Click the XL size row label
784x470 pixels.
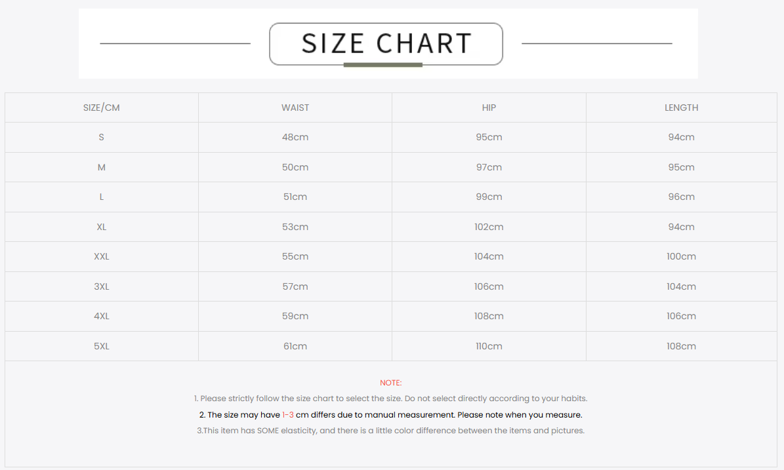pos(102,227)
